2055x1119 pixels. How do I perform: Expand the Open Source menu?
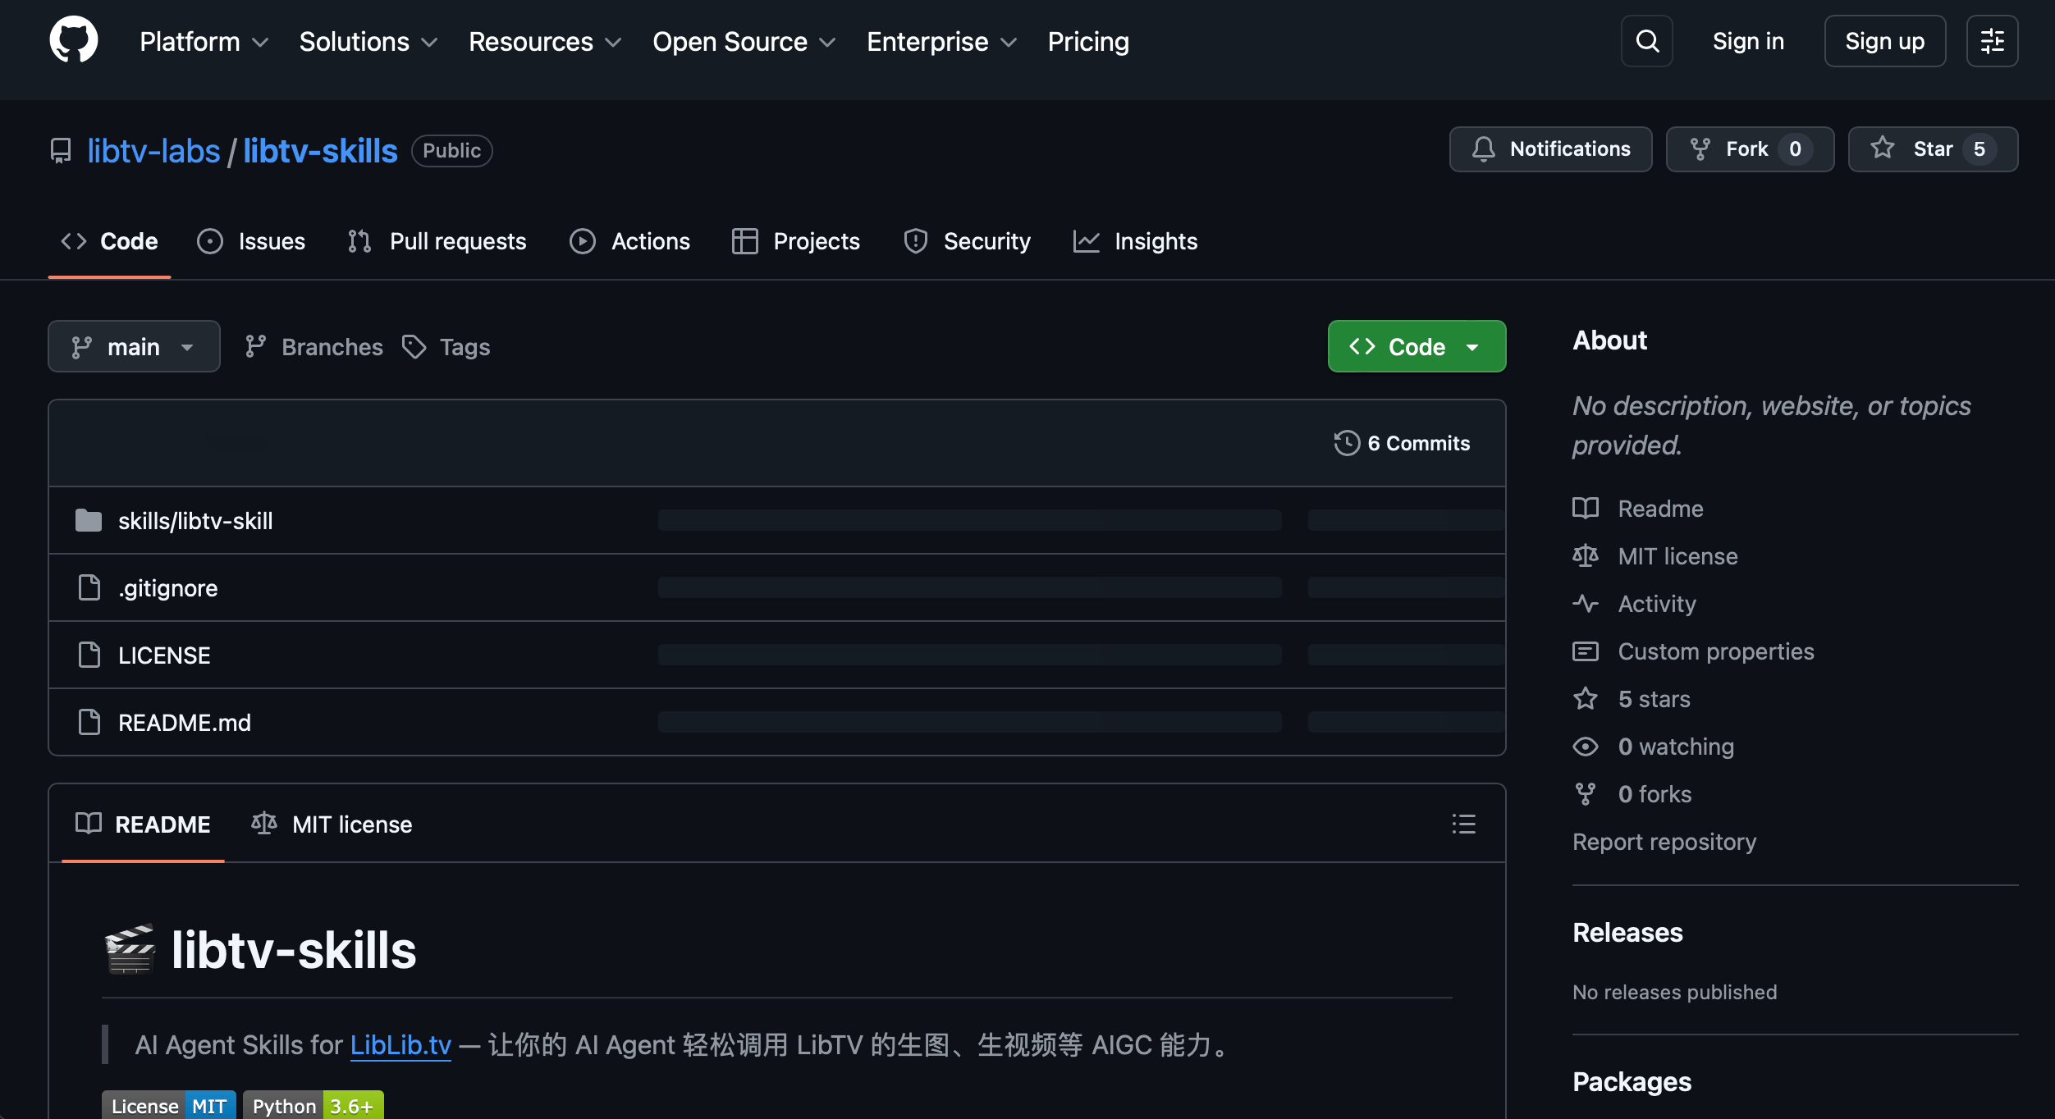click(744, 42)
